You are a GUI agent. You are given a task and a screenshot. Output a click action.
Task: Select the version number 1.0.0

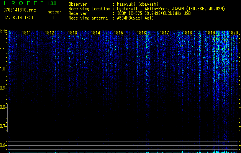click(x=52, y=3)
